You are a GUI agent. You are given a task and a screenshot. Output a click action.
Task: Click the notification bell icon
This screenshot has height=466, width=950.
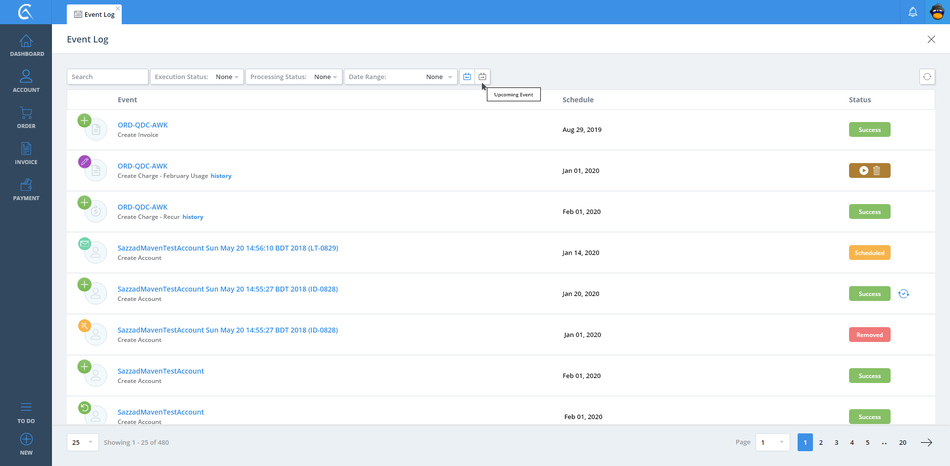coord(912,12)
